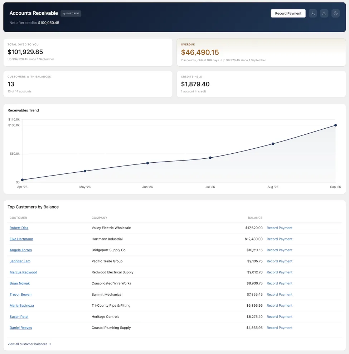Click "13 of 14 accounts" subtext
This screenshot has height=354, width=349.
click(19, 91)
